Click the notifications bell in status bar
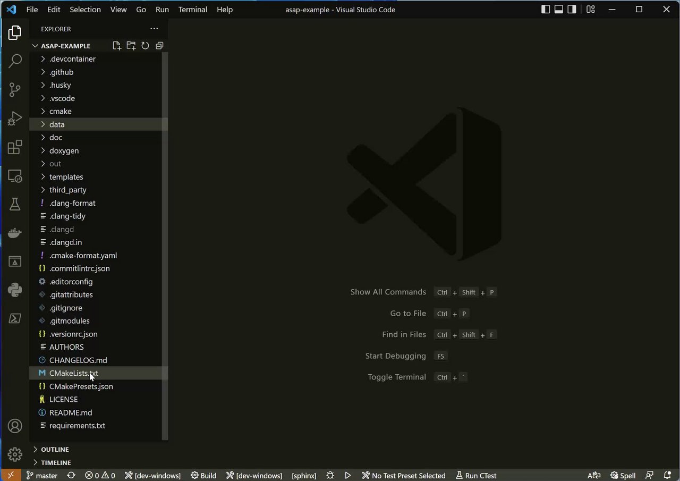The width and height of the screenshot is (680, 481). 668,475
